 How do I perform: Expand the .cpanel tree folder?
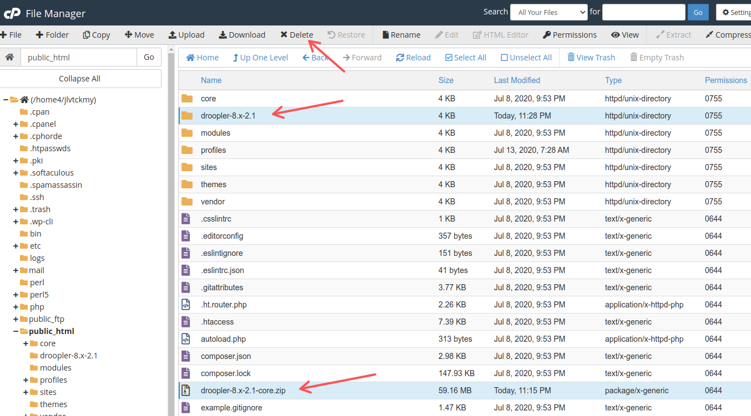point(16,124)
